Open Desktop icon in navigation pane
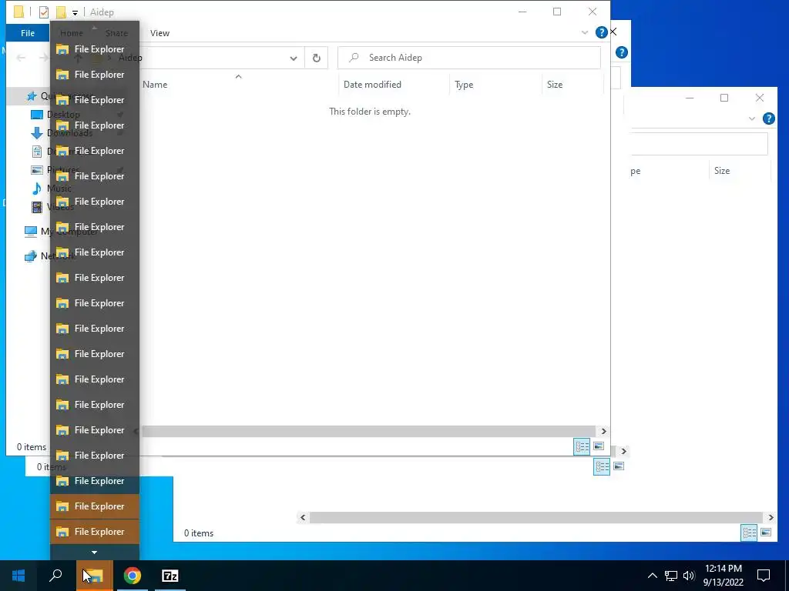This screenshot has width=789, height=591. coord(37,115)
